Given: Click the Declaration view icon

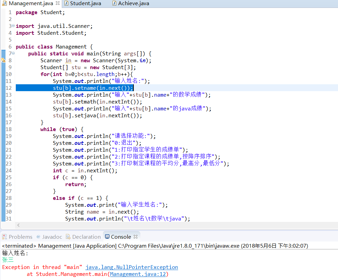Looking at the screenshot, I should [68, 237].
